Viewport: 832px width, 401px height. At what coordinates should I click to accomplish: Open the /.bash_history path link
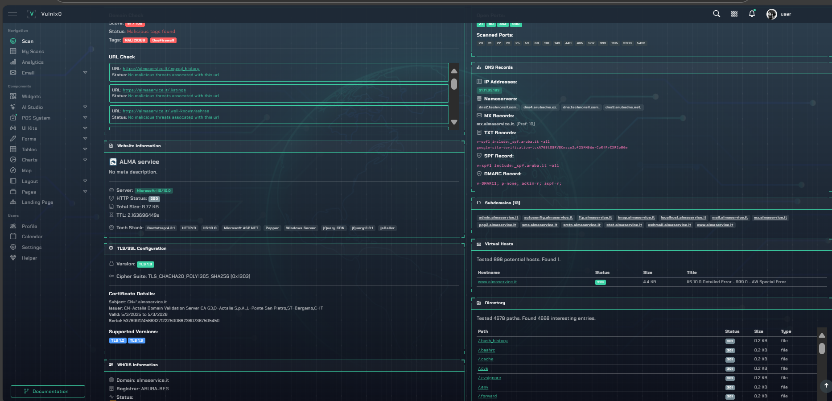pos(493,341)
